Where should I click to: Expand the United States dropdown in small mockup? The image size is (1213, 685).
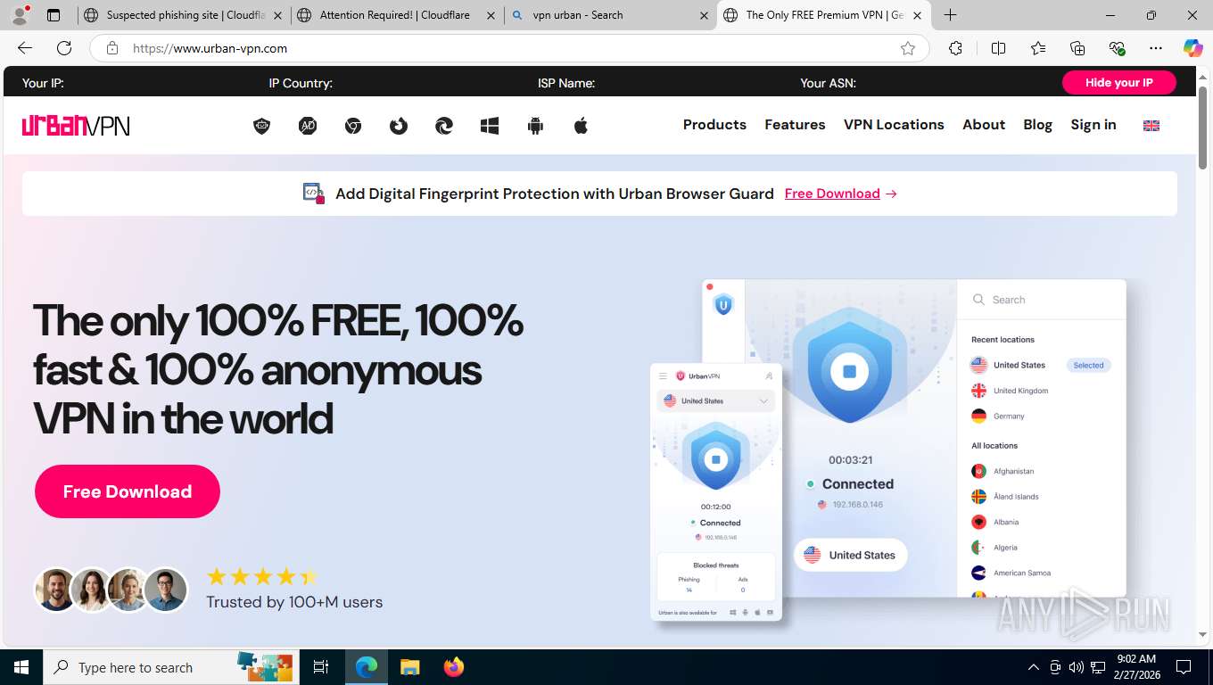pyautogui.click(x=716, y=401)
